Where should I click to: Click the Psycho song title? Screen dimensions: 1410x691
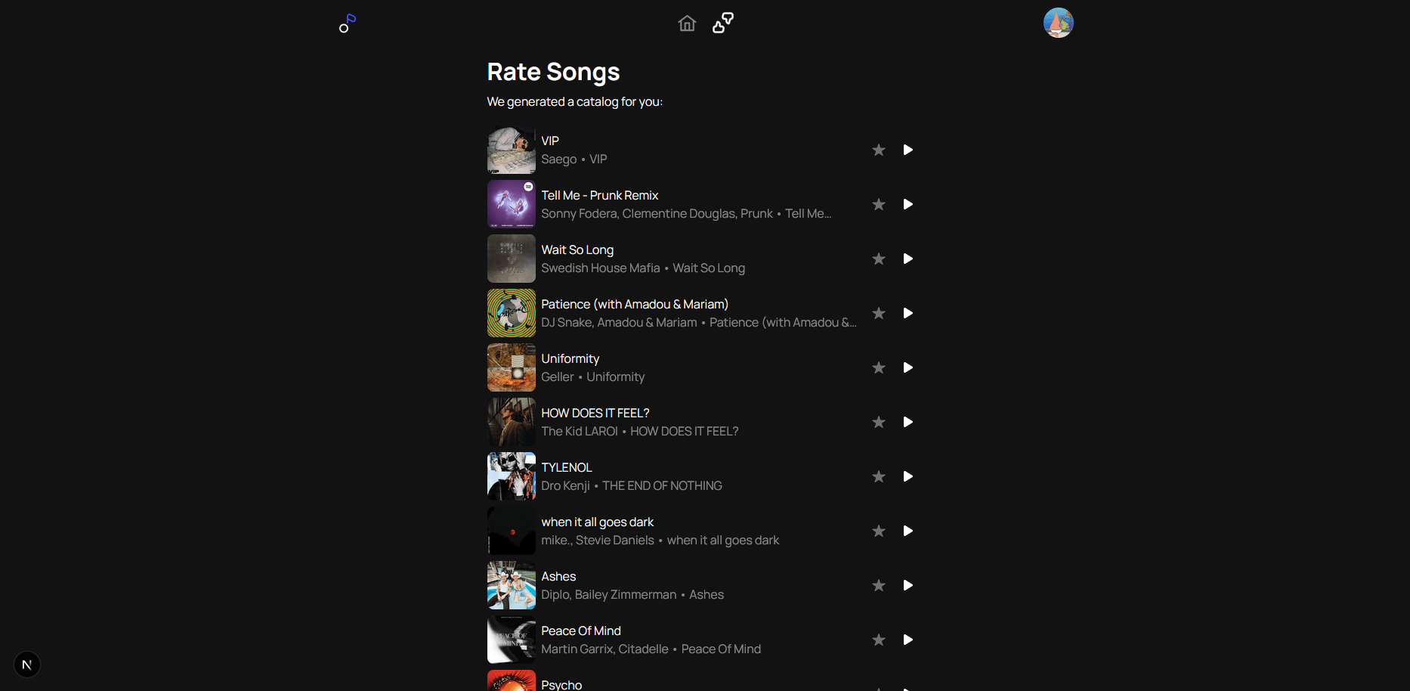tap(561, 684)
